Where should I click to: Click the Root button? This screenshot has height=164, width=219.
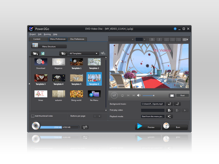(182, 96)
